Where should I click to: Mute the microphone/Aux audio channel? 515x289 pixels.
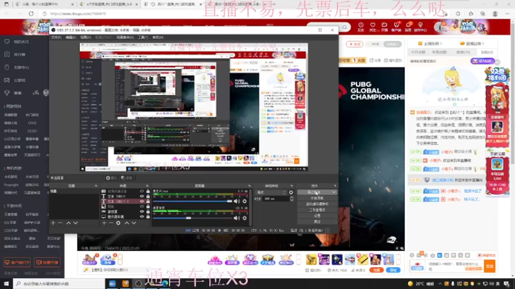[x=236, y=201]
